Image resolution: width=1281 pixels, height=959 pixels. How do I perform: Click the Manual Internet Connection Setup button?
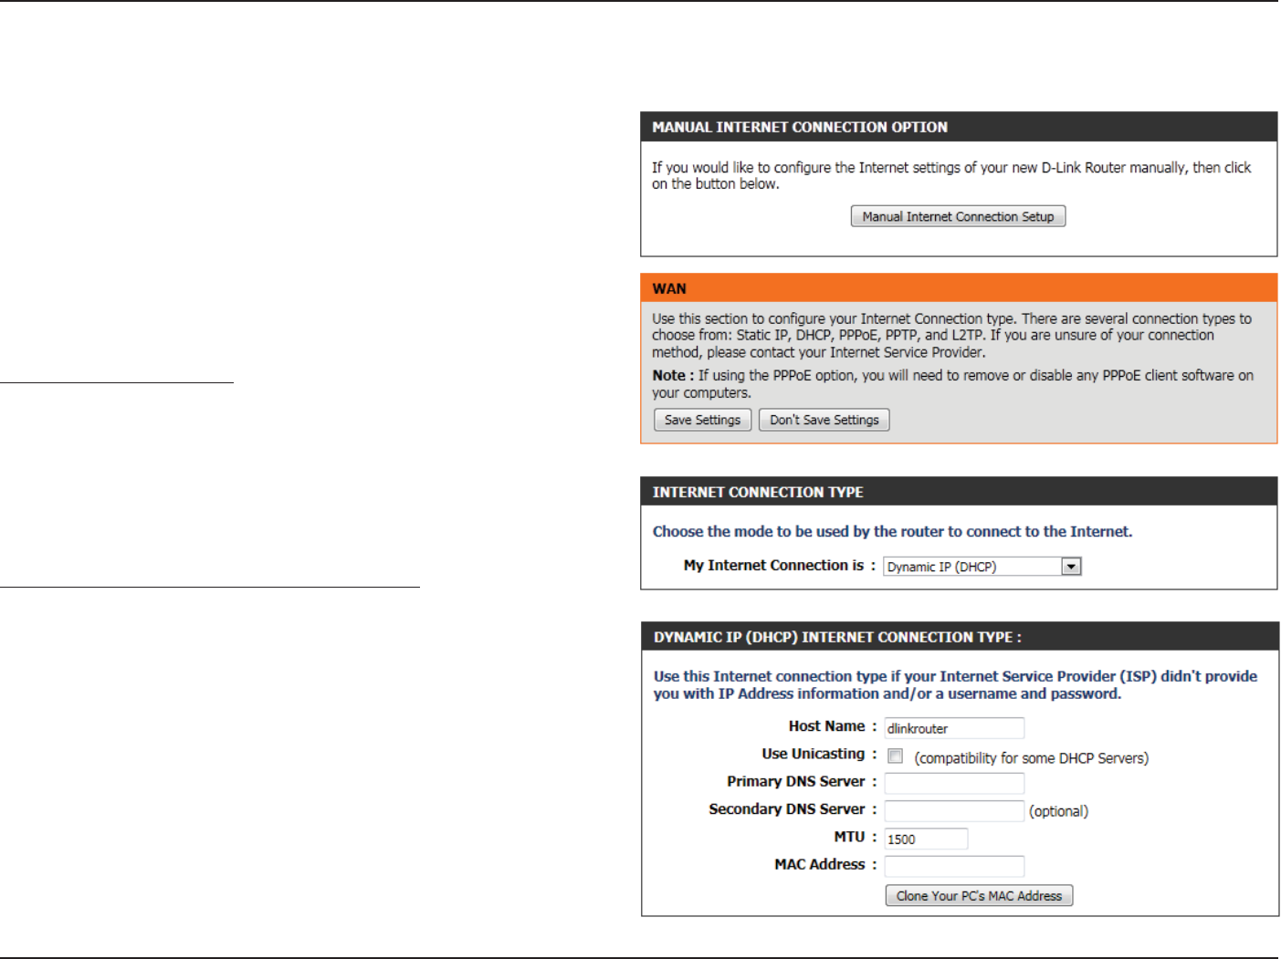tap(958, 216)
